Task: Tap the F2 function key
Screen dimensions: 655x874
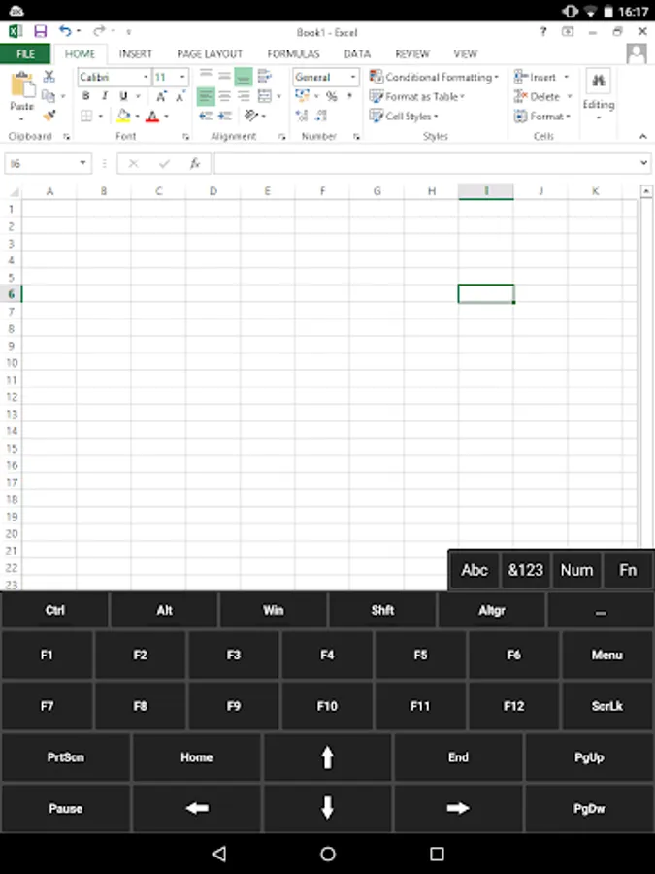Action: tap(141, 655)
